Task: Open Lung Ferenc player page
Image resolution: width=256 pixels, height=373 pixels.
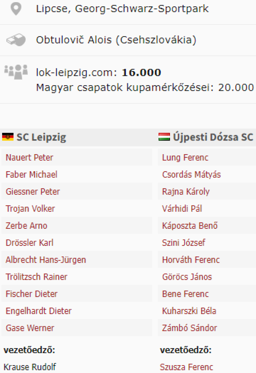Action: coord(185,158)
